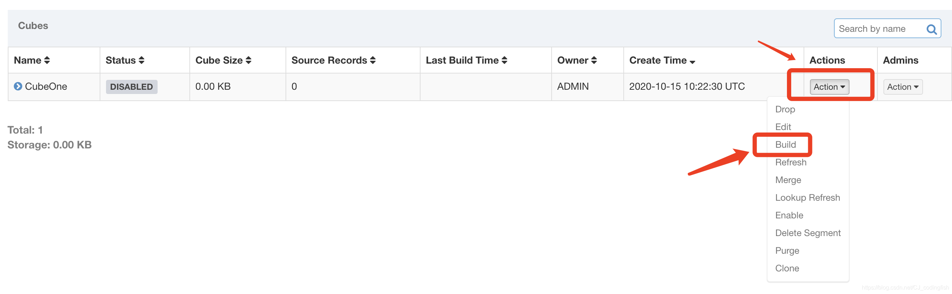952x294 pixels.
Task: Click the CubeOne cube name
Action: (46, 87)
